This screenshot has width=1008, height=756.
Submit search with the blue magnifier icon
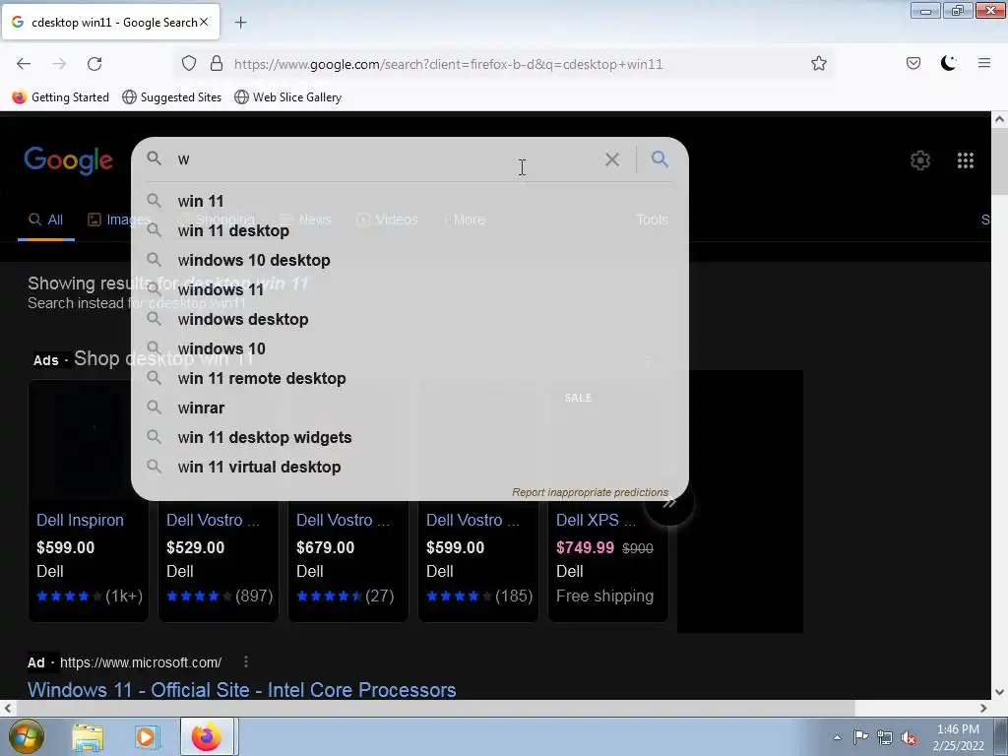pos(660,158)
